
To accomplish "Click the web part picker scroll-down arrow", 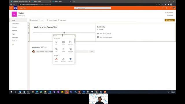I will coord(75,63).
